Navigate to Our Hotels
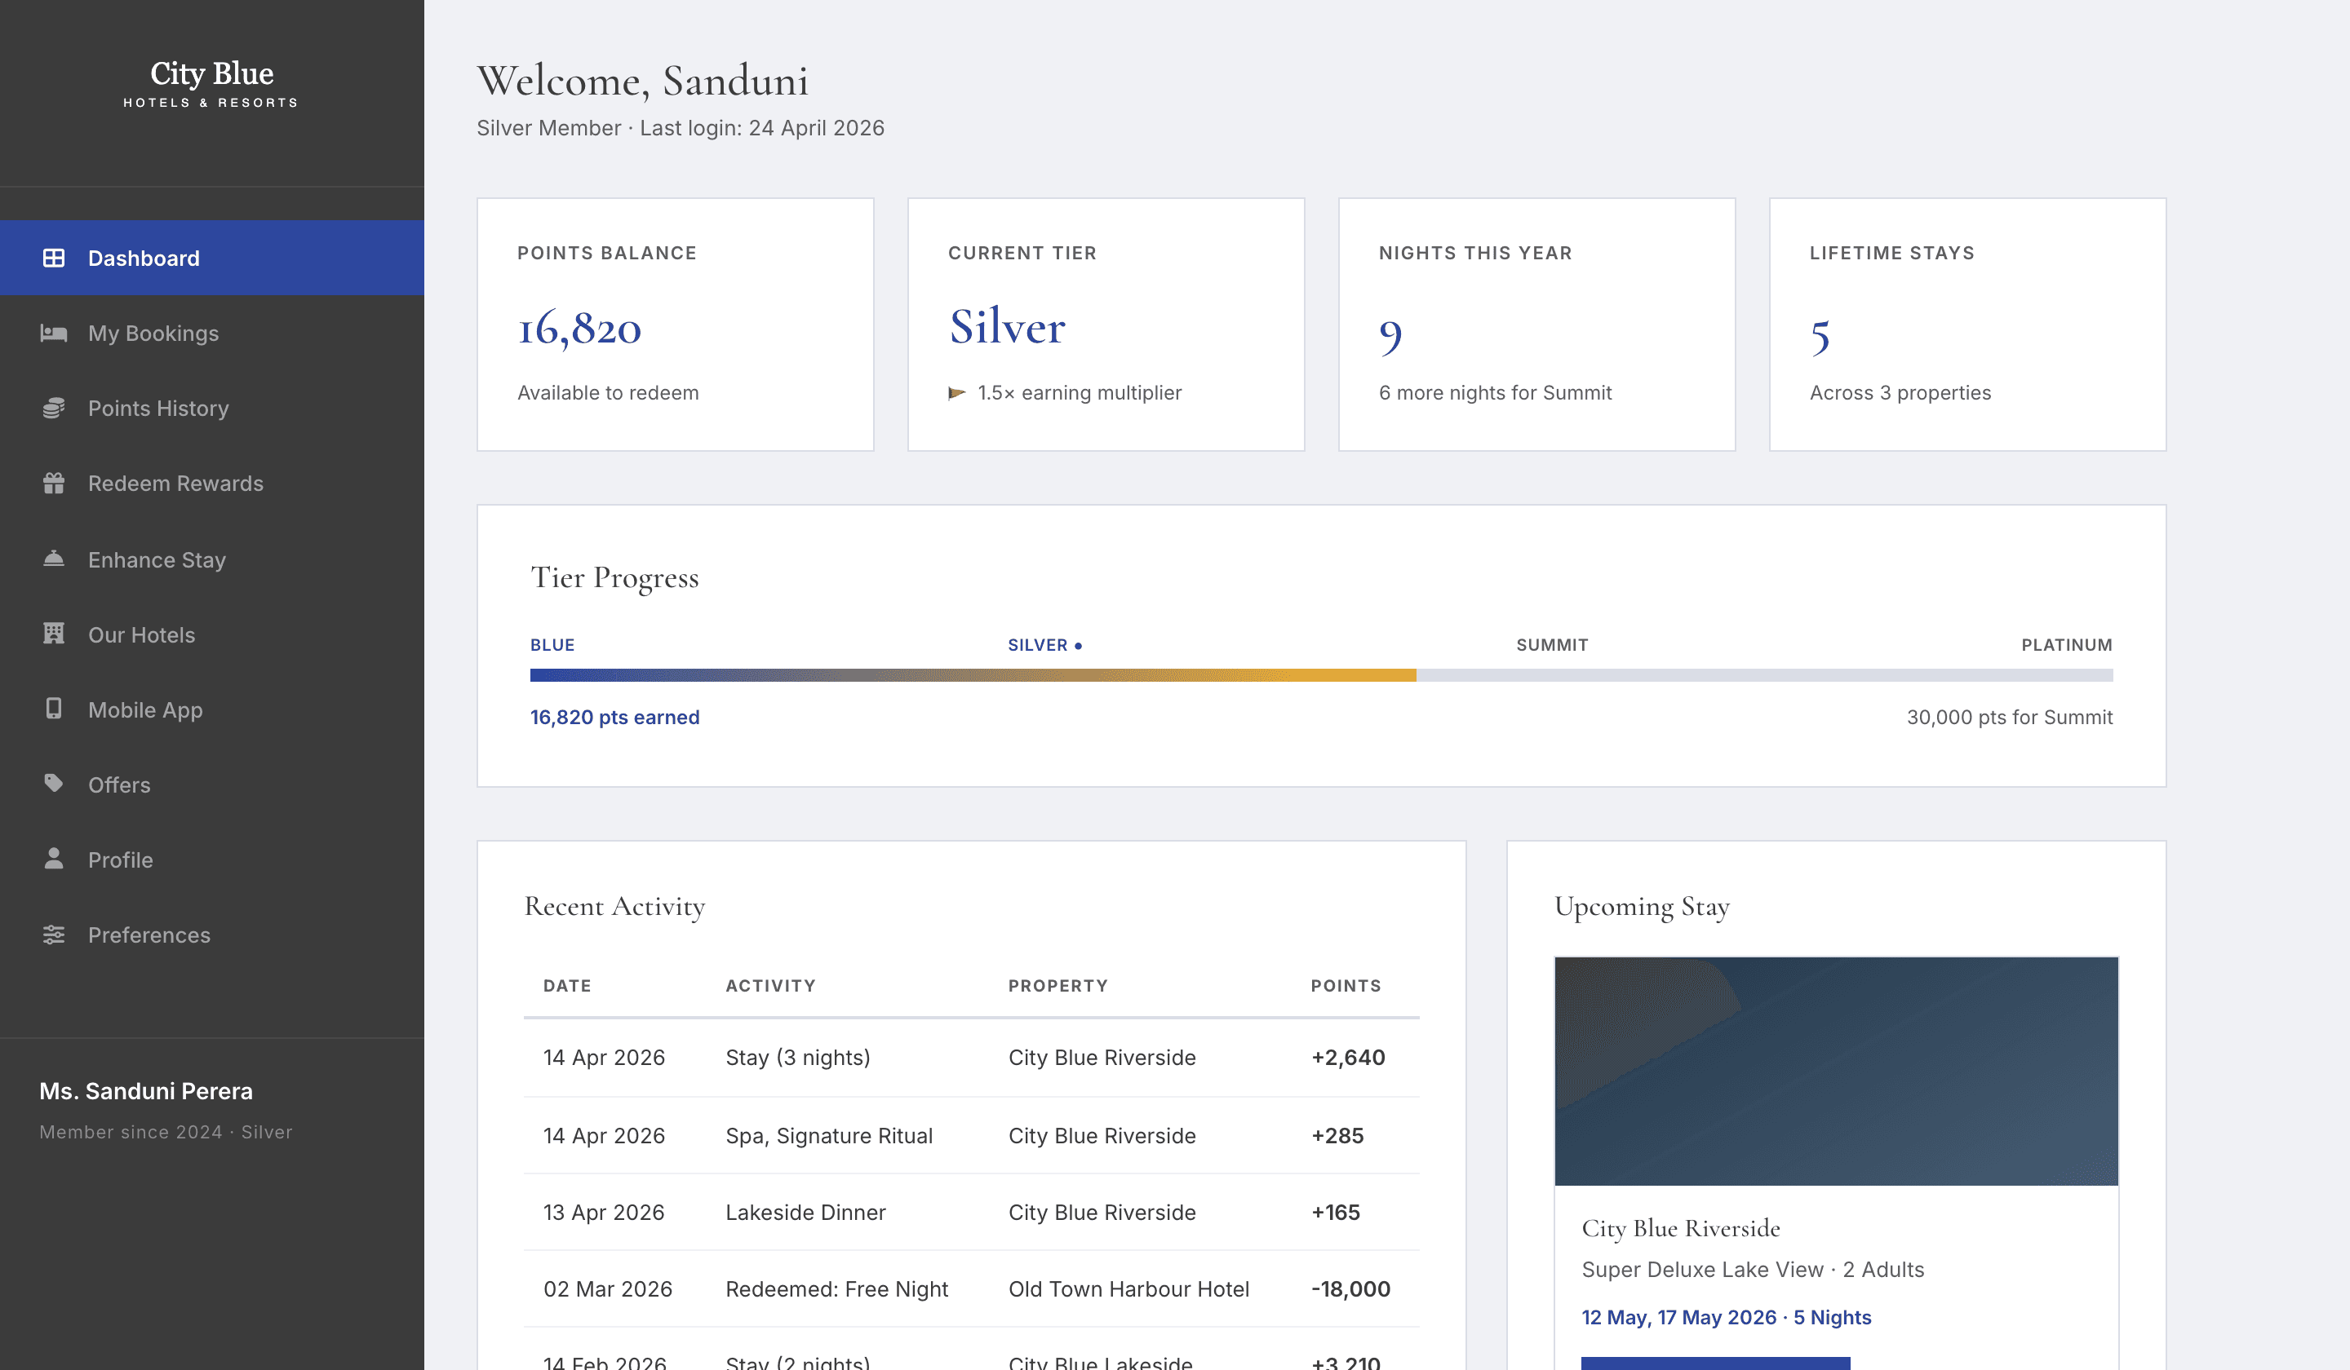The image size is (2350, 1370). [x=211, y=634]
